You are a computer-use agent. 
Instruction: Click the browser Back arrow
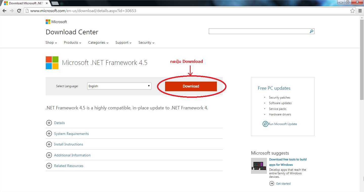[4, 11]
